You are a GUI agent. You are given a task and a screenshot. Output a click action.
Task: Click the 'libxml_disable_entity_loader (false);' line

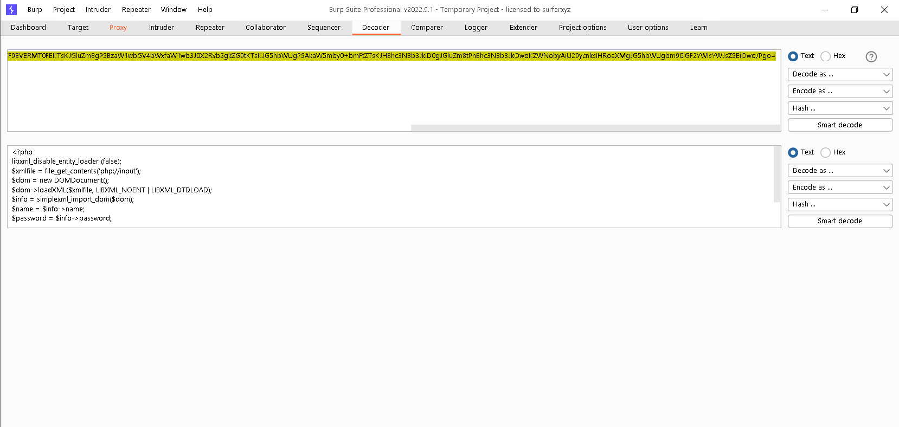tap(67, 161)
